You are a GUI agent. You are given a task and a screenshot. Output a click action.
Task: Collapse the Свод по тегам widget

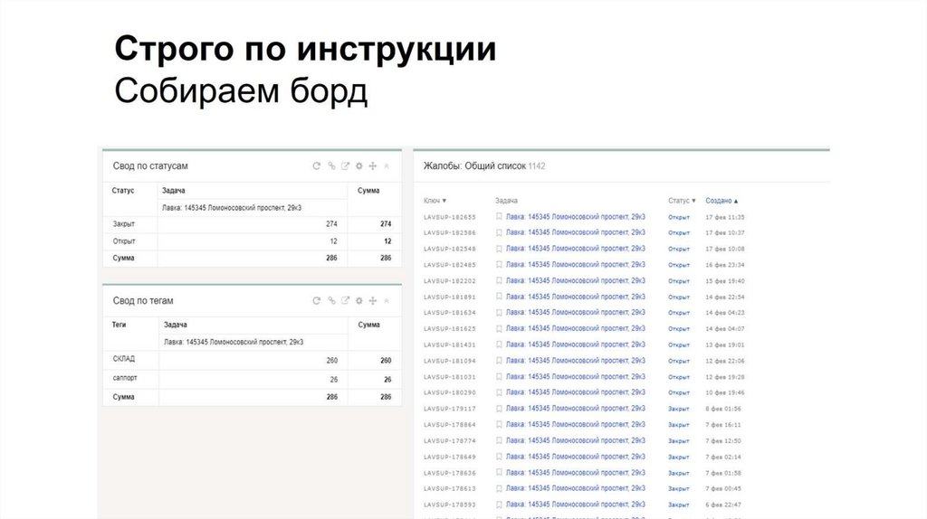click(387, 301)
